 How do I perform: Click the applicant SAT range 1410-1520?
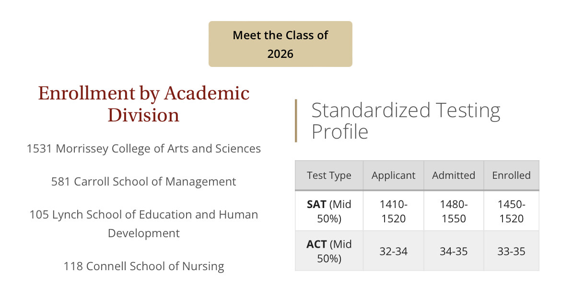(393, 211)
